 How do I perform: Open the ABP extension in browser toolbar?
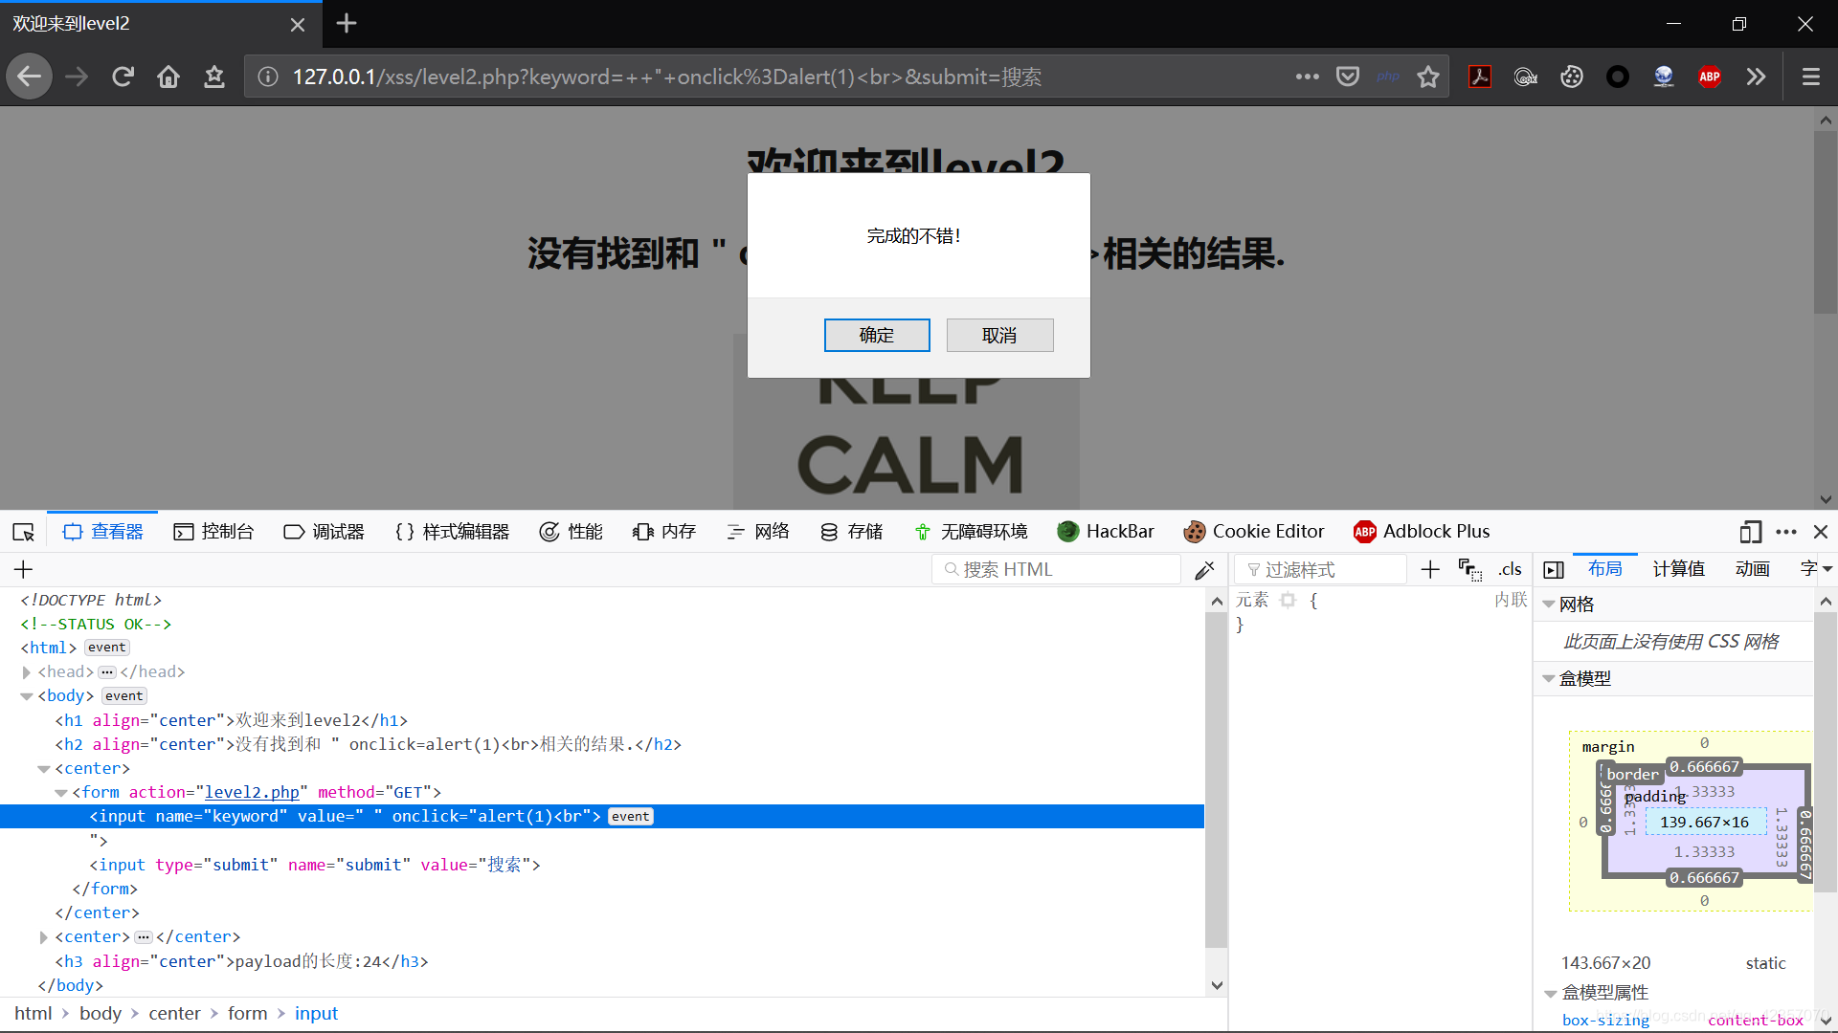tap(1710, 77)
